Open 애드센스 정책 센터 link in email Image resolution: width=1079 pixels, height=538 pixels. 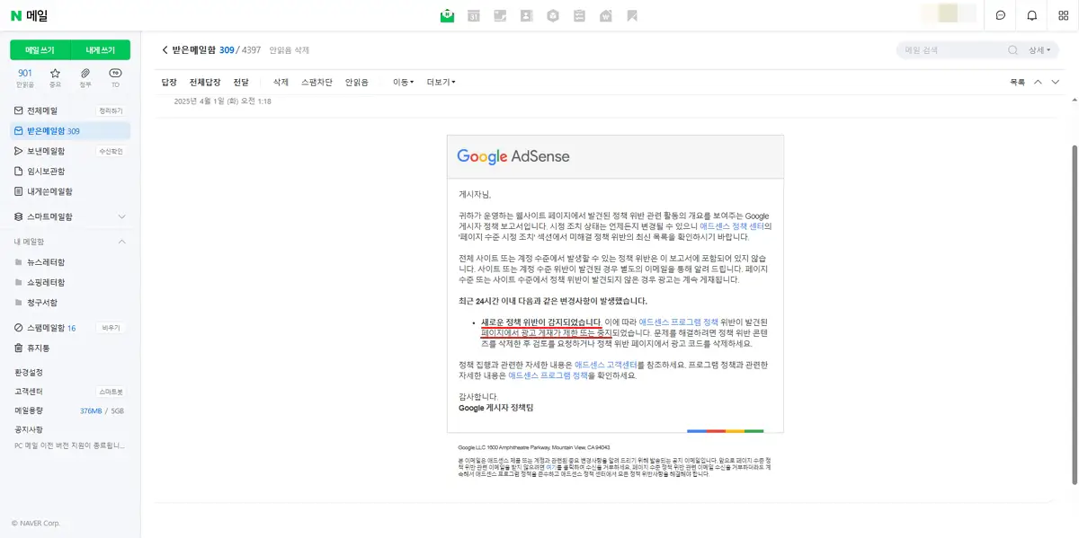[x=732, y=226]
